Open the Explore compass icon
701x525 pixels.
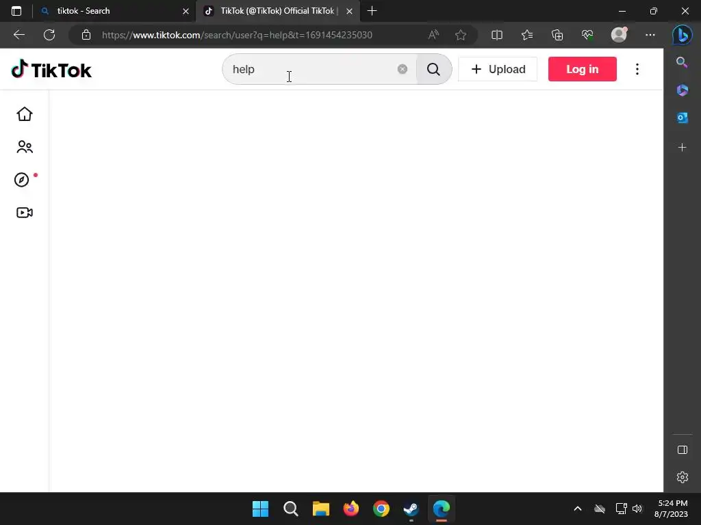pyautogui.click(x=21, y=180)
